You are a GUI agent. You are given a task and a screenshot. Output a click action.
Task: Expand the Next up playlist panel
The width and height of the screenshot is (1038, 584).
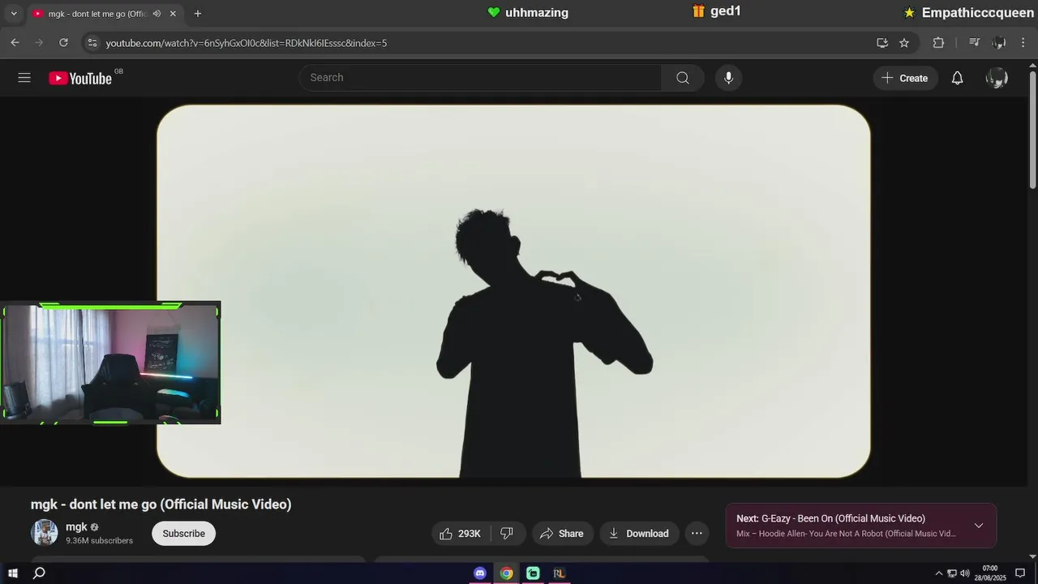(x=979, y=526)
